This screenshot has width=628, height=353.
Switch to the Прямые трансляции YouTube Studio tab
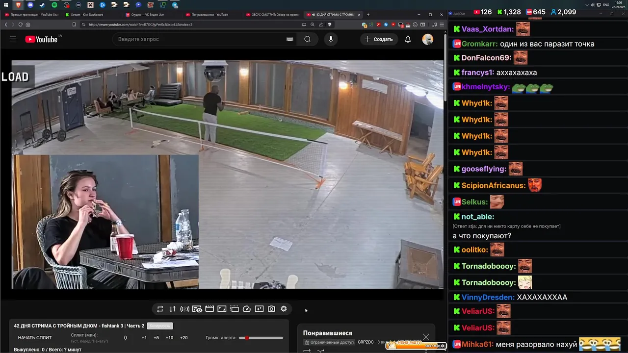[31, 15]
